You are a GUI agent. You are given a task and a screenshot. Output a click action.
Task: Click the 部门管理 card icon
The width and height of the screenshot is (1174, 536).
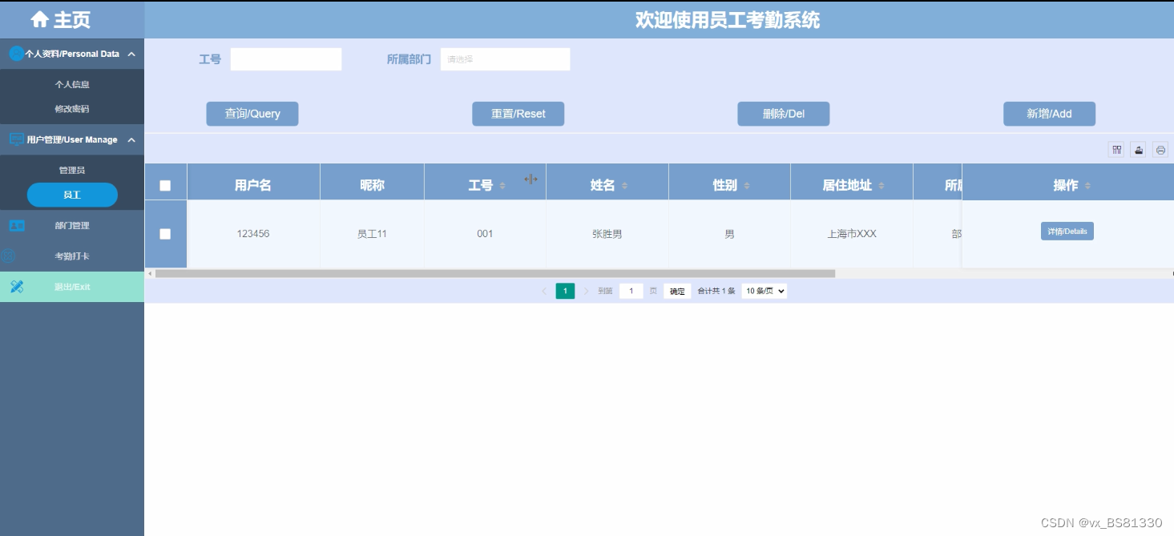17,226
